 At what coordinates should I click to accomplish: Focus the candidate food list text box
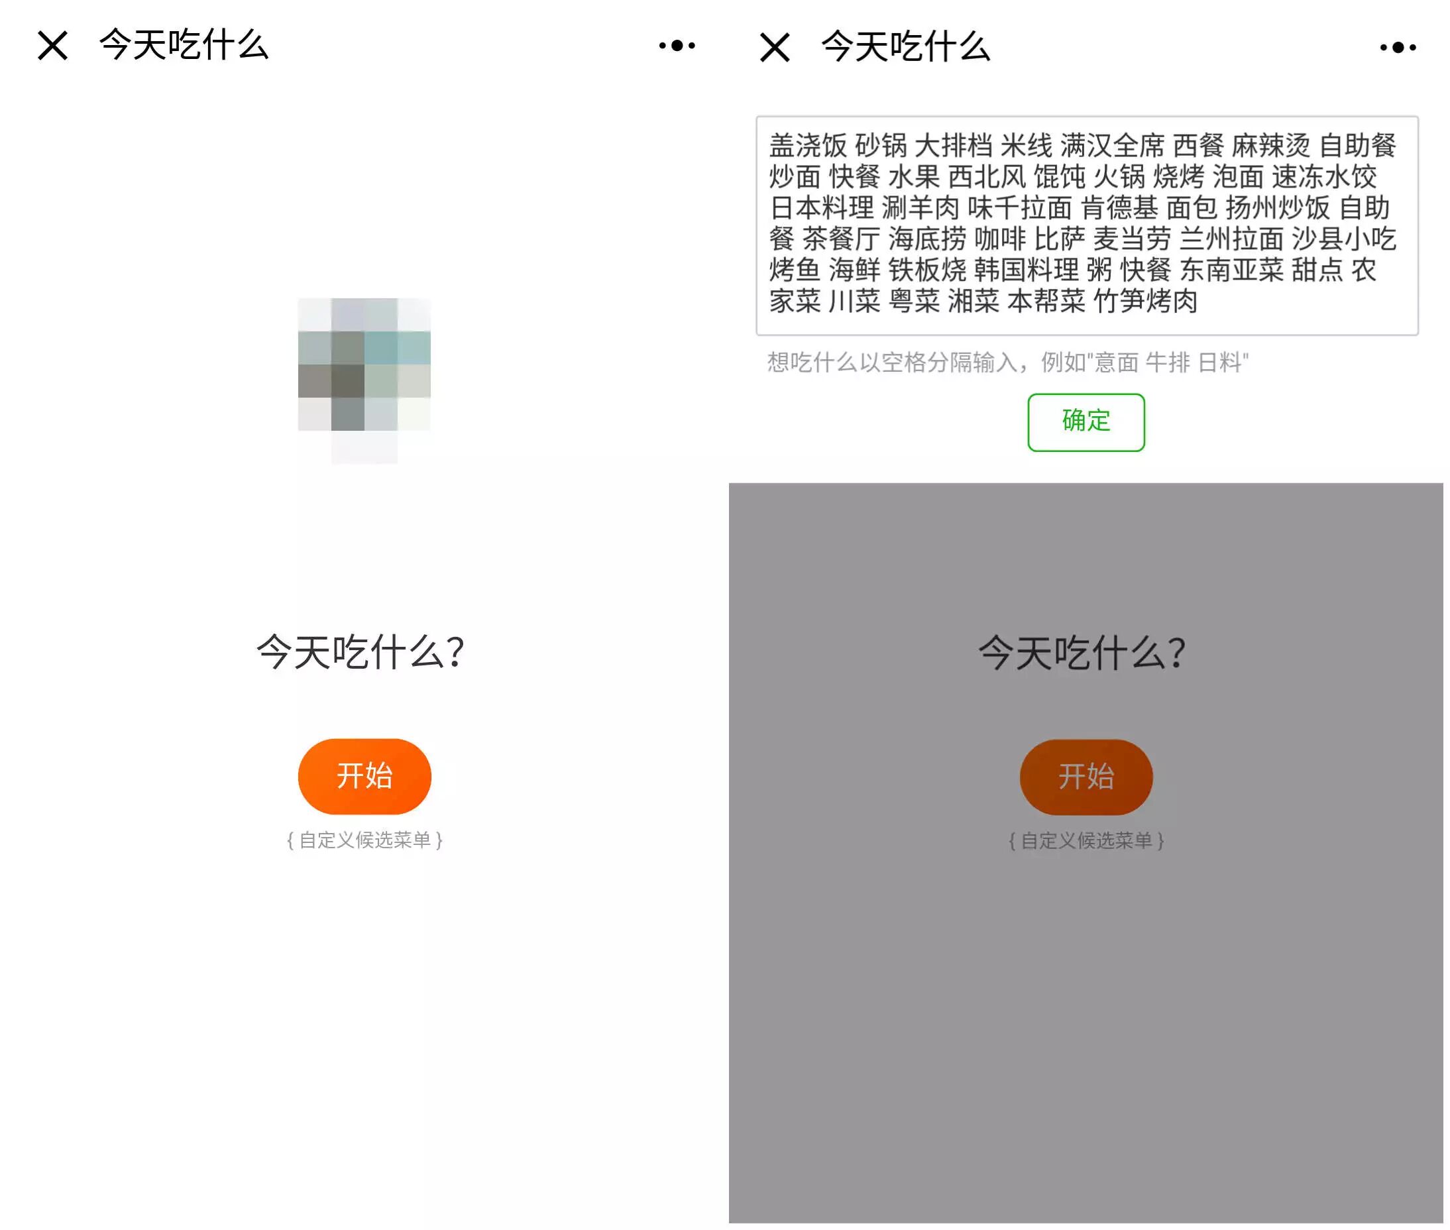[1087, 225]
